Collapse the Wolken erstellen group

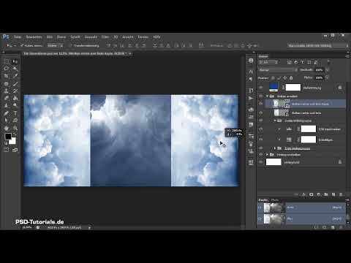point(268,96)
